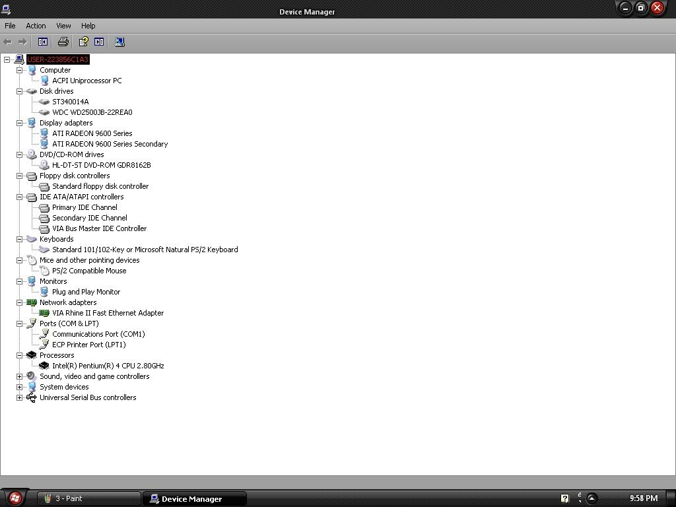The image size is (676, 507).
Task: Open the Start button on the taskbar
Action: coord(15,498)
